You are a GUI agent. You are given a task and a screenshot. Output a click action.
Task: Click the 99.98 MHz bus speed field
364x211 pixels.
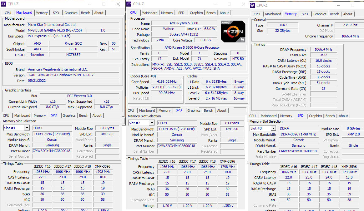pyautogui.click(x=166, y=93)
